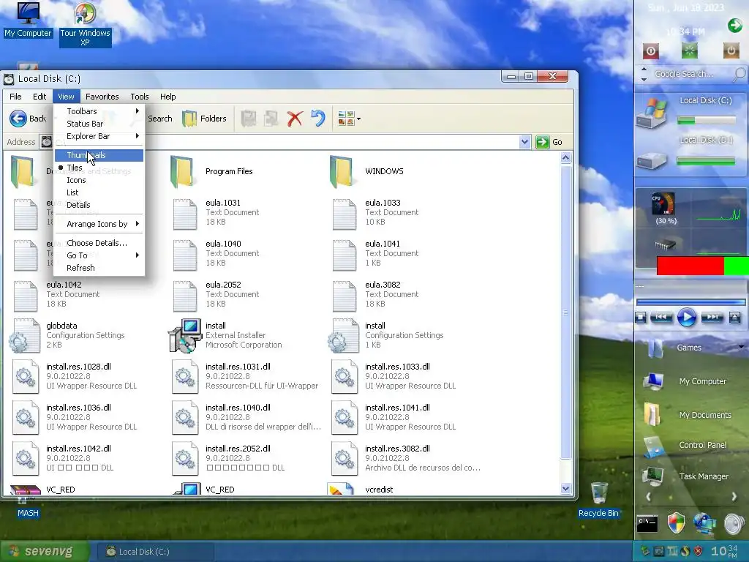Screen dimensions: 749x562
Task: Open the File menu
Action: (15, 97)
